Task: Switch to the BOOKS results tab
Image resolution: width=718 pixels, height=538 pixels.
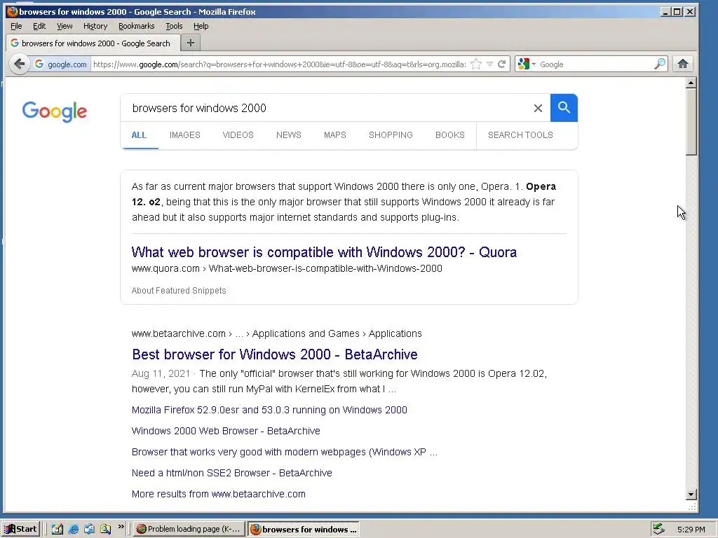Action: (x=449, y=135)
